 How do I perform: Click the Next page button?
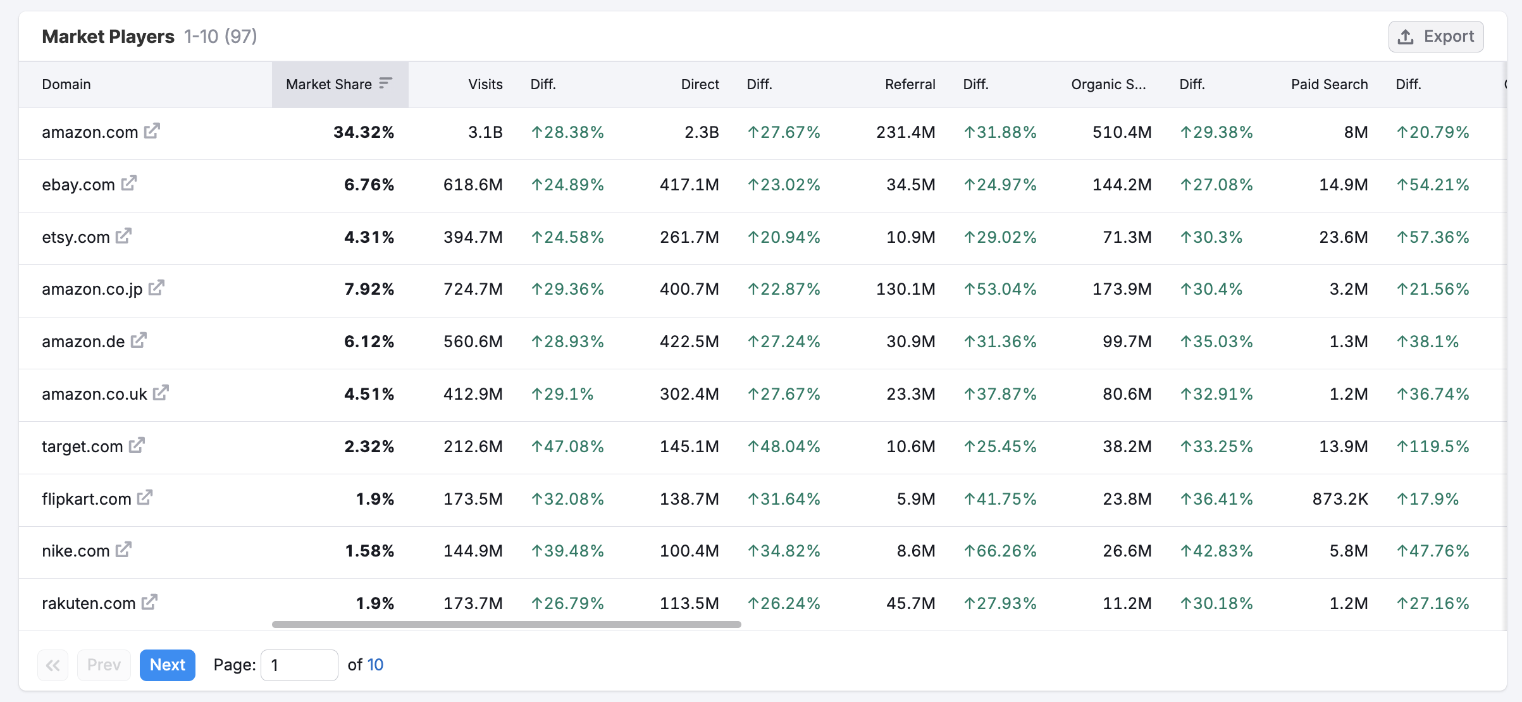[x=167, y=665]
